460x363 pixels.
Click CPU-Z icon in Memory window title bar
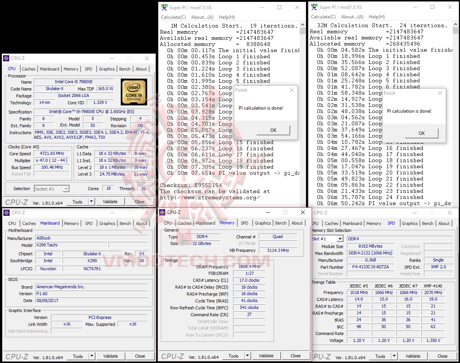(162, 212)
